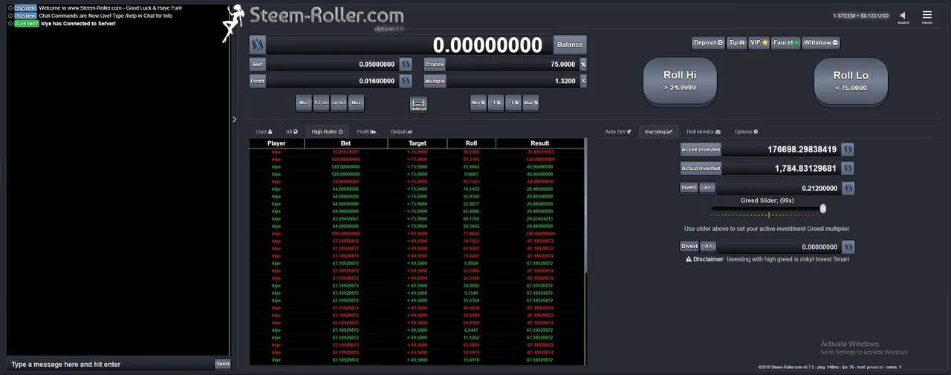The width and height of the screenshot is (951, 375).
Task: Click the Faucet button
Action: (x=786, y=43)
